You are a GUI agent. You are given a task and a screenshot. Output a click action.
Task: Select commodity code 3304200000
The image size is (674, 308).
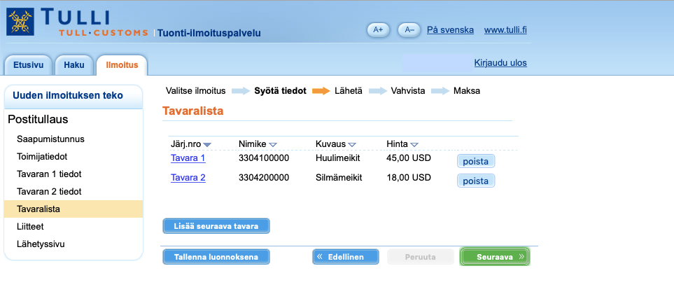click(x=264, y=178)
